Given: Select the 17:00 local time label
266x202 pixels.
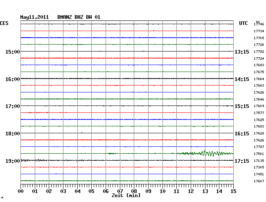Looking at the screenshot, I should [13, 106].
